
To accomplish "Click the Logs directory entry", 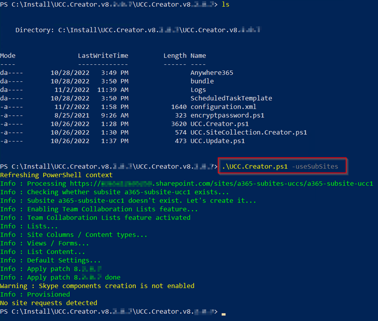I will coord(198,90).
